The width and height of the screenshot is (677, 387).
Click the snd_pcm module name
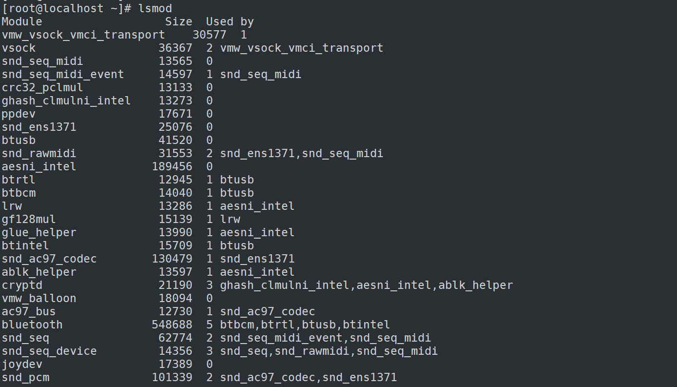pos(25,377)
